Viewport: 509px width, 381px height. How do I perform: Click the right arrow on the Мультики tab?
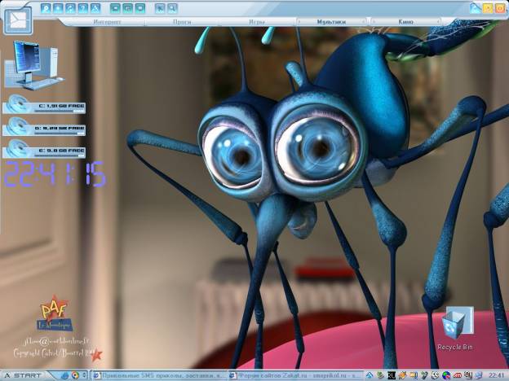pos(363,22)
